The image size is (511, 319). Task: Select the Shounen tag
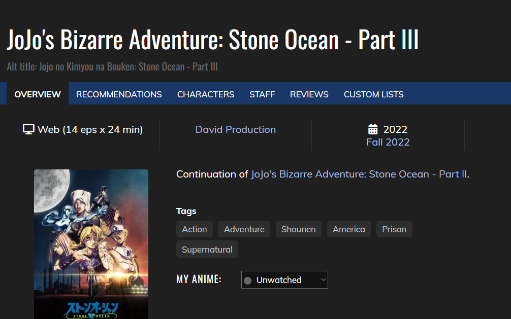point(299,229)
